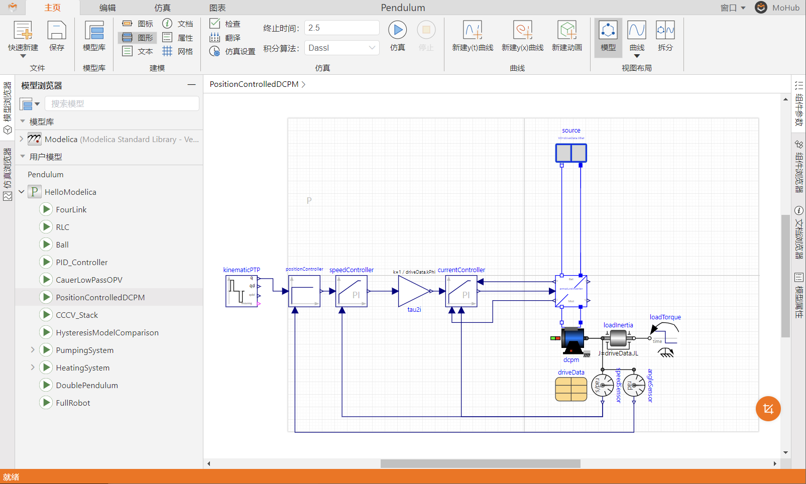
Task: Select DoublePendulum model in the browser
Action: (x=87, y=385)
